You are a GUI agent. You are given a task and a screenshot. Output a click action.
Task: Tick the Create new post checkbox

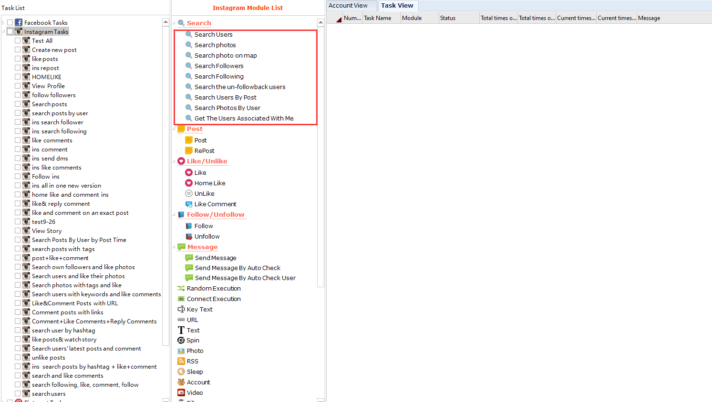(18, 50)
